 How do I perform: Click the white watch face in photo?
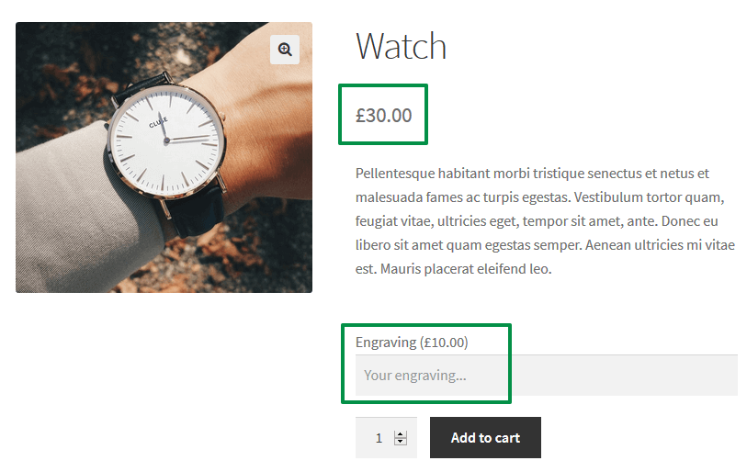click(x=166, y=141)
